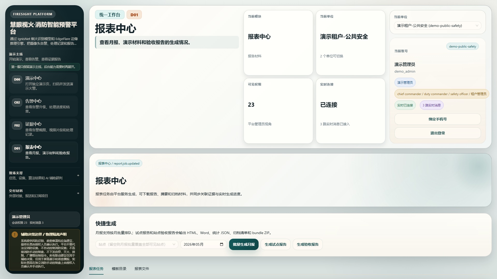The width and height of the screenshot is (497, 279).
Task: Click the 绑定手机号 button
Action: click(x=438, y=119)
